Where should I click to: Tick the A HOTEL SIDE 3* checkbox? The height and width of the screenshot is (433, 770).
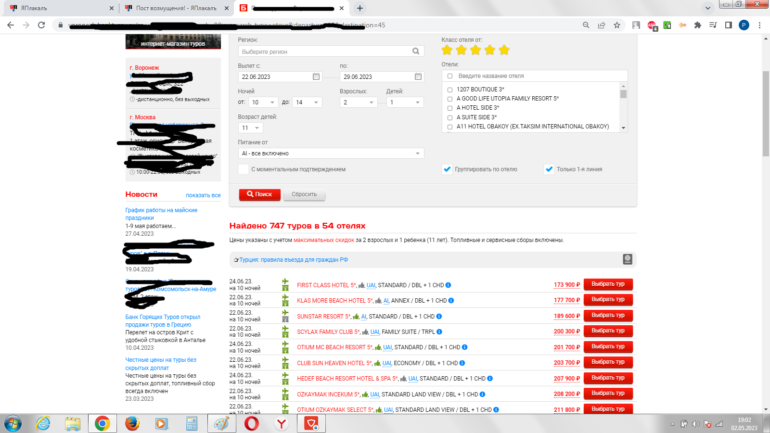tap(450, 108)
